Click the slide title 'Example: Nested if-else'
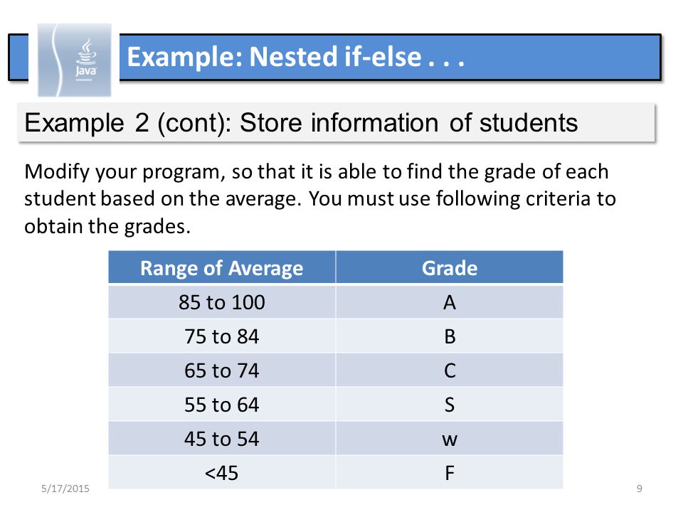 296,57
